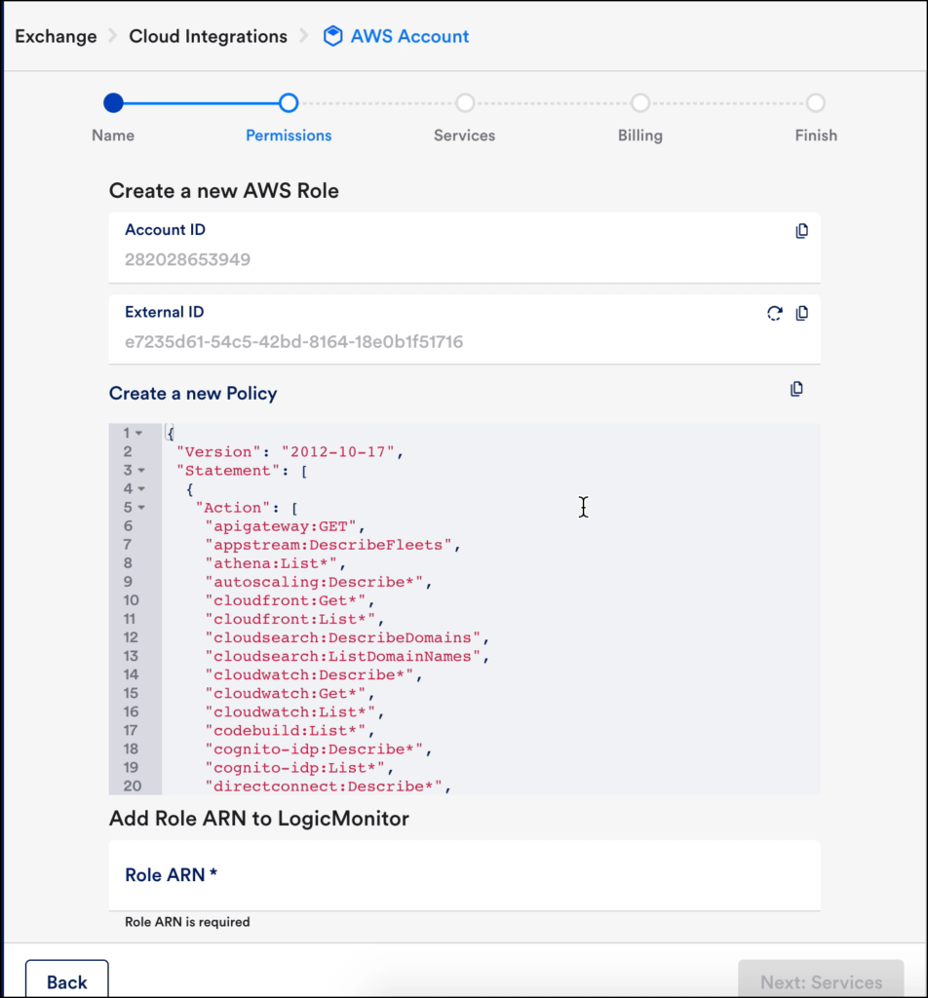
Task: Click the "cloudfront:List*" policy line
Action: tap(294, 619)
